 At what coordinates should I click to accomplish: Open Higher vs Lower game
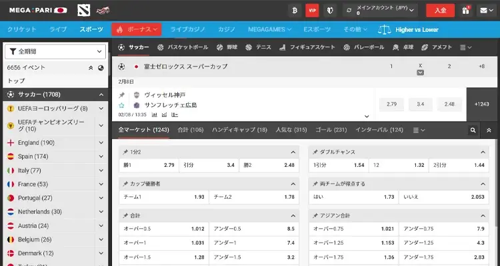pyautogui.click(x=417, y=29)
